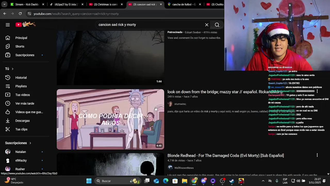The image size is (330, 186).
Task: Close the cancha de futbol tab
Action: pos(200,4)
